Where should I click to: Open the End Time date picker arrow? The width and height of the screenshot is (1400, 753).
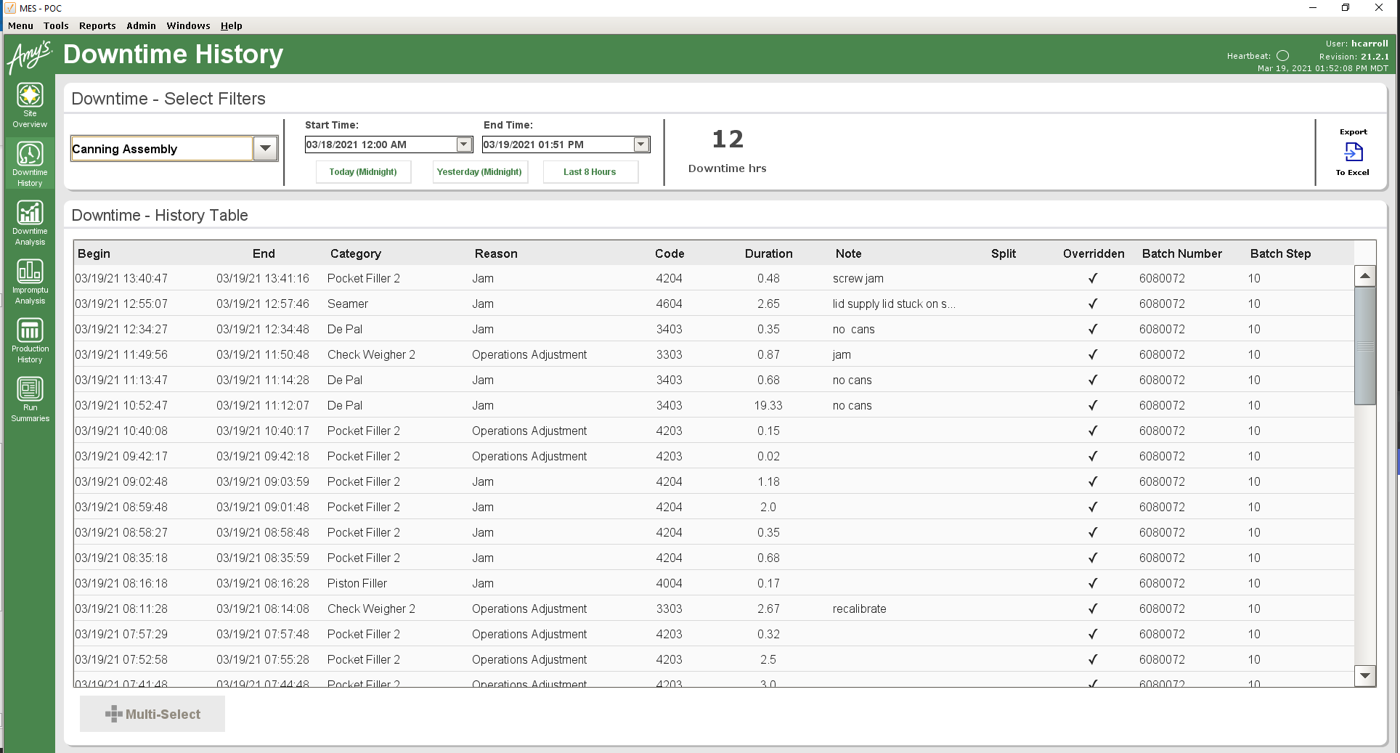point(641,145)
